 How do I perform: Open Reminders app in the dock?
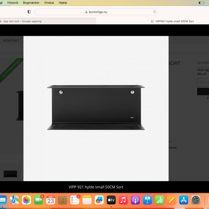click(75, 200)
